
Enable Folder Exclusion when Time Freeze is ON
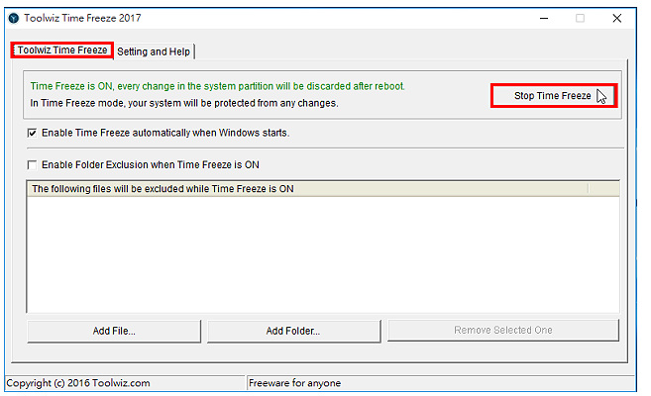tap(32, 165)
